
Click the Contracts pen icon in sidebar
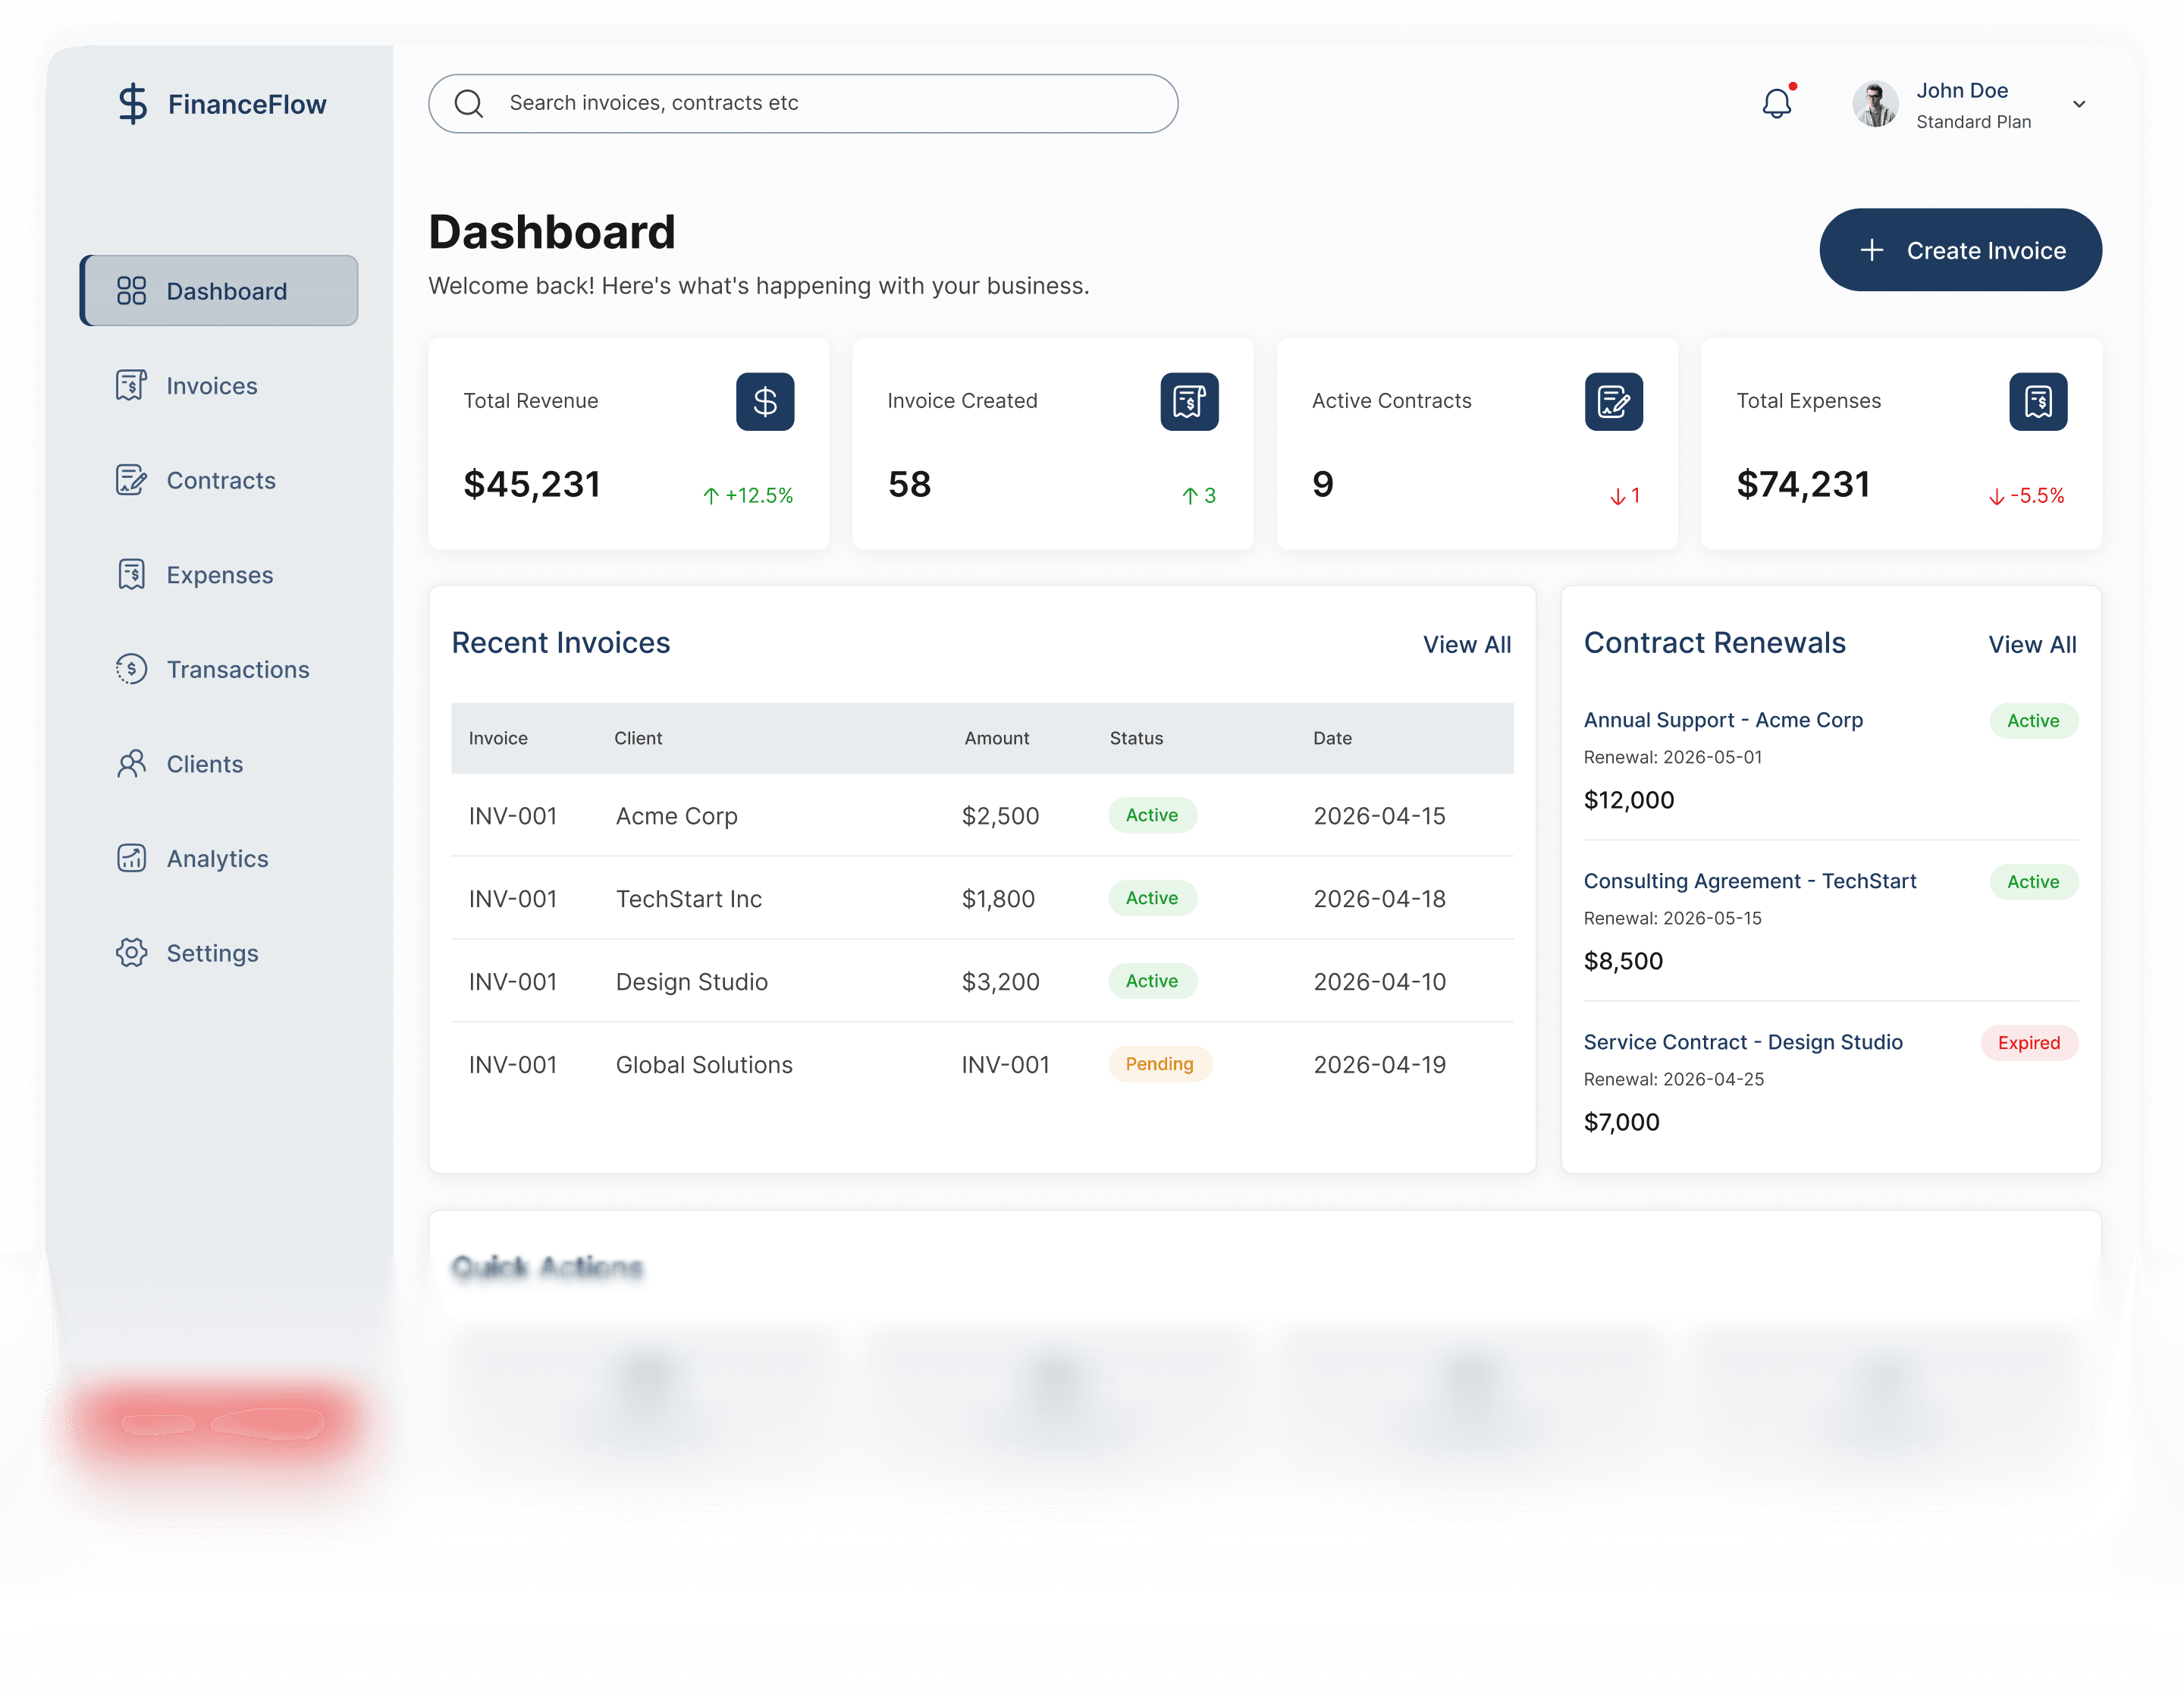pos(131,480)
